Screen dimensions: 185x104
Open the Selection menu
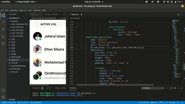pyautogui.click(x=14, y=10)
